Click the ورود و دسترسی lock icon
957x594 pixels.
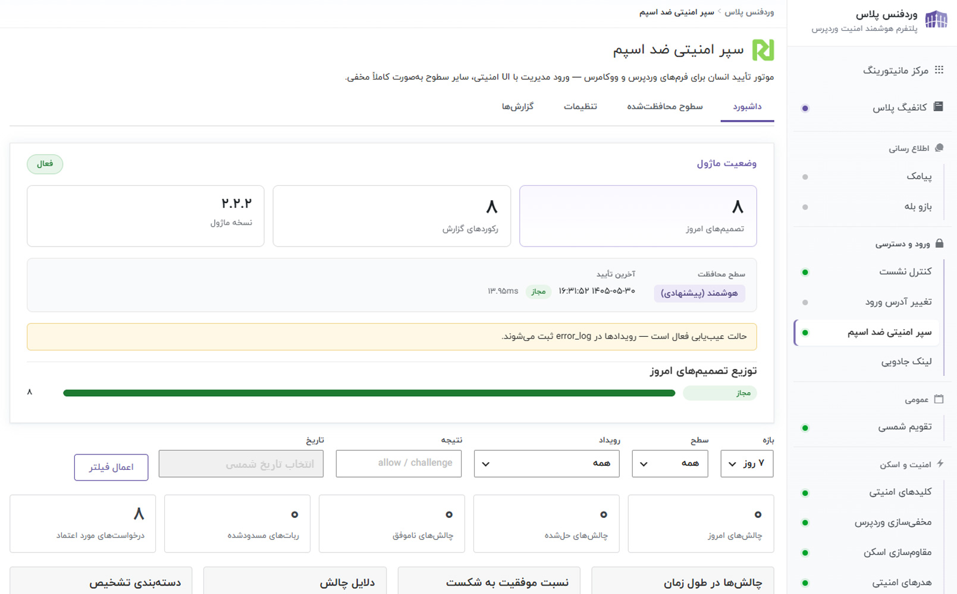pos(939,243)
